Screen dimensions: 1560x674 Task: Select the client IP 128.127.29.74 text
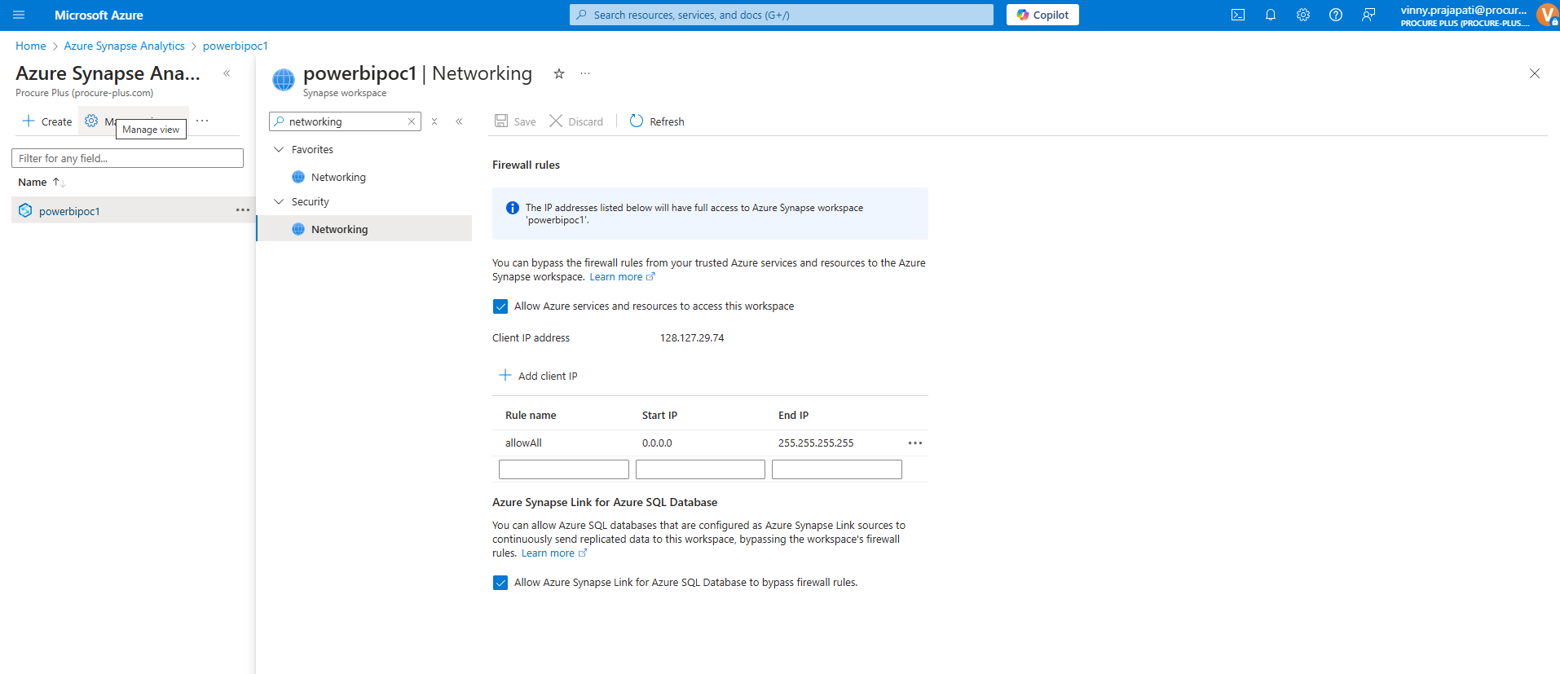pos(692,337)
